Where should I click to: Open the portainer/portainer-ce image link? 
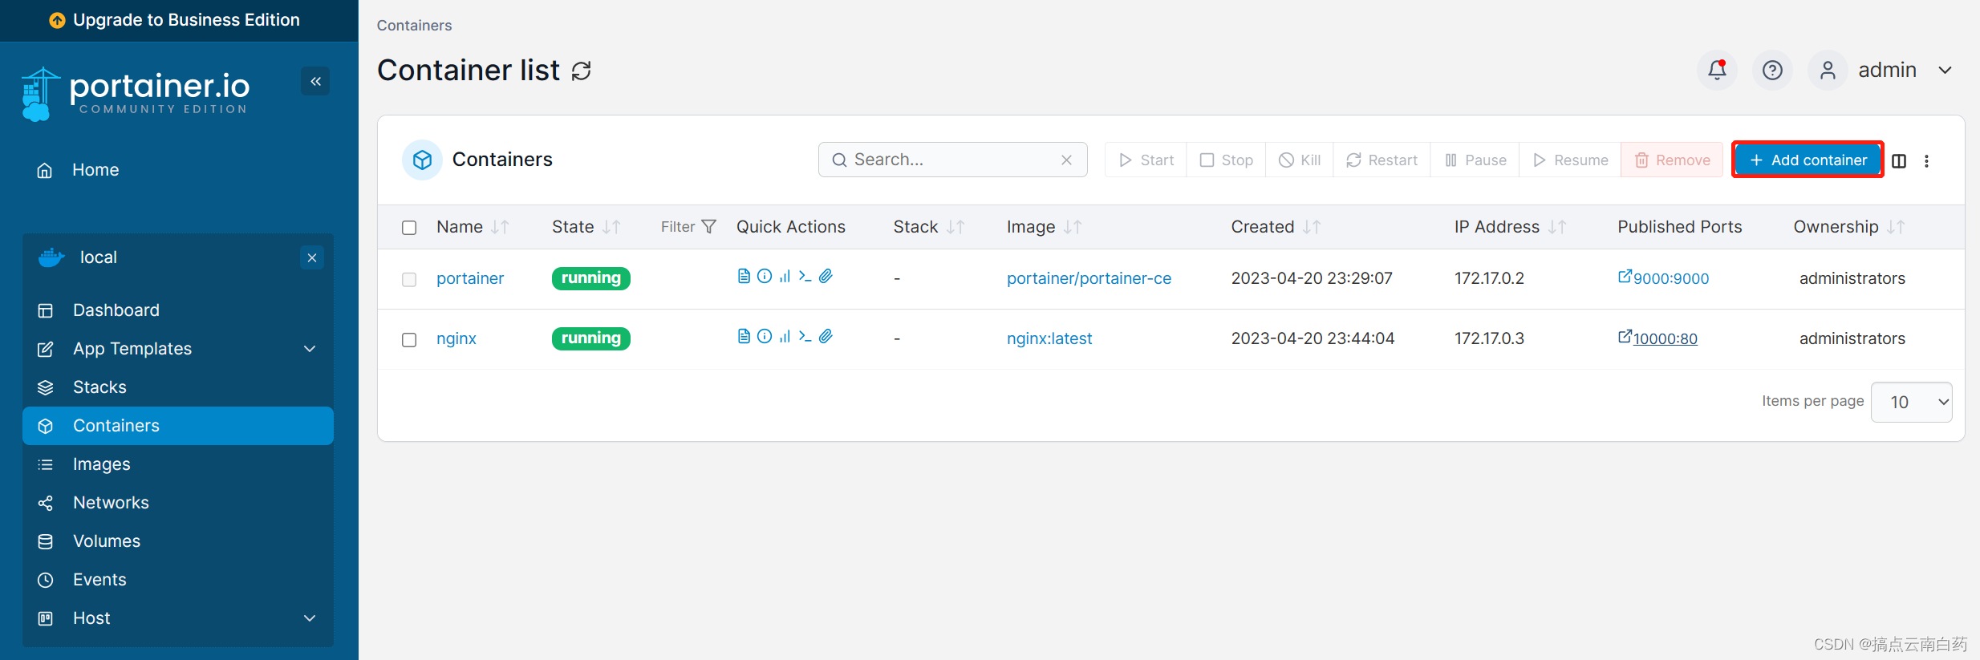coord(1089,278)
